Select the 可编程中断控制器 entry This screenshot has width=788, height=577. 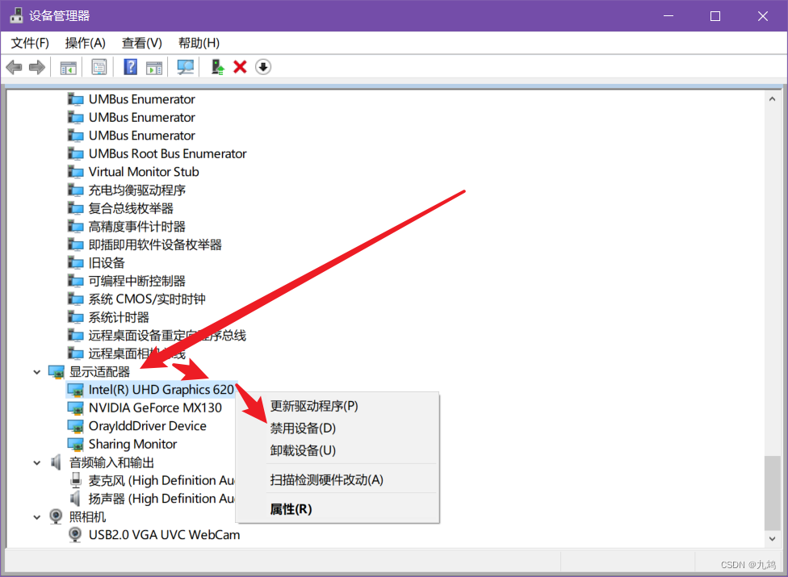137,281
